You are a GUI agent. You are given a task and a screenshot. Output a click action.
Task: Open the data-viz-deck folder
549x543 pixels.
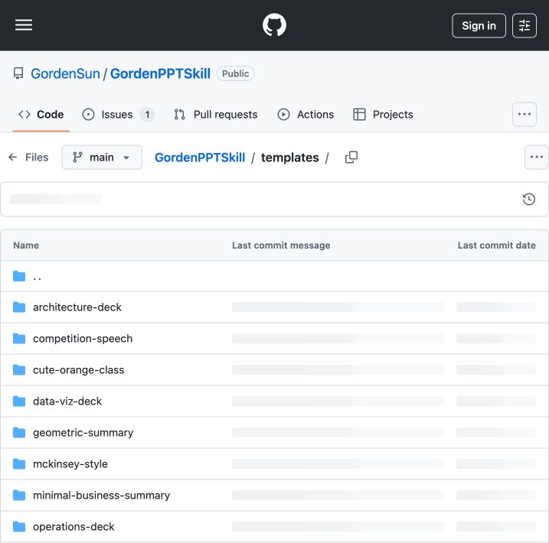[67, 401]
